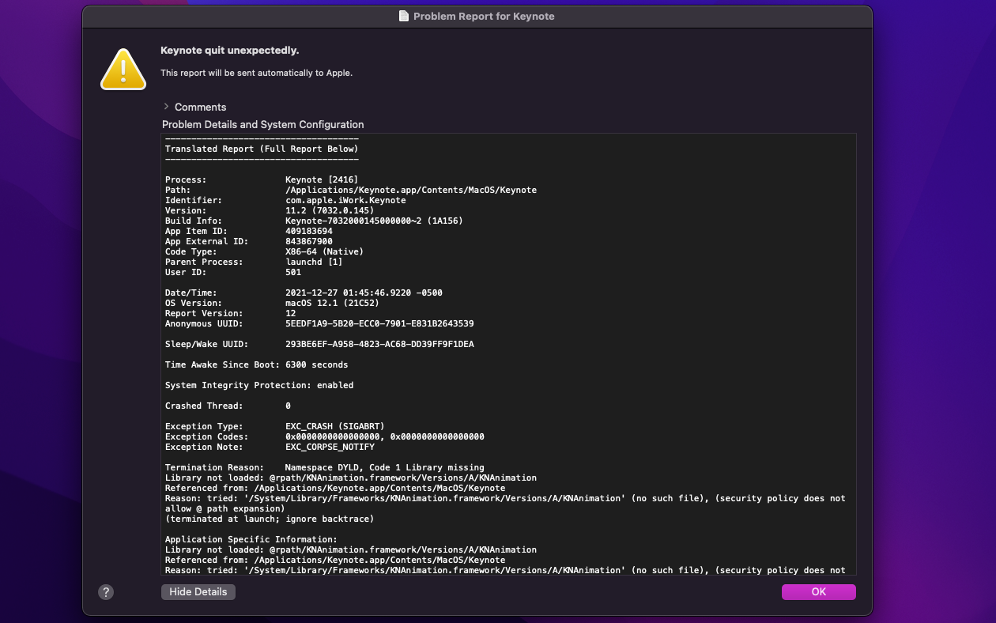Click parent process 'launchd [1]'
996x623 pixels.
(314, 262)
